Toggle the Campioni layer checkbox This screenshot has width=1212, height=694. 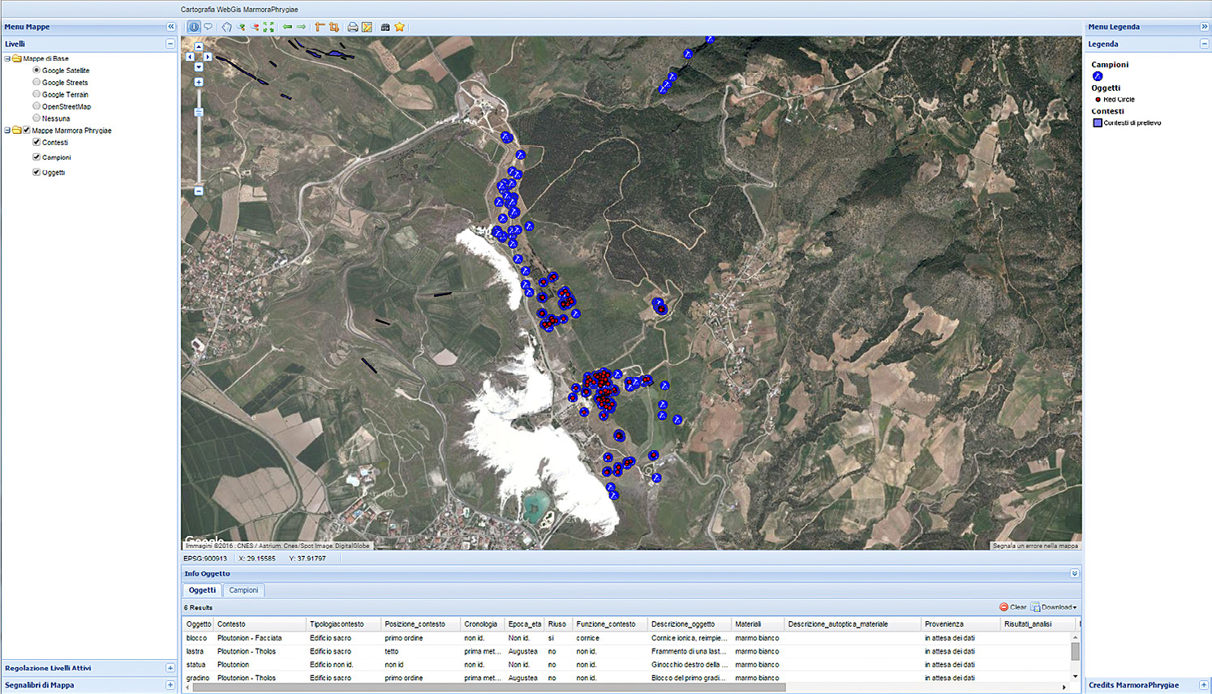[x=37, y=157]
